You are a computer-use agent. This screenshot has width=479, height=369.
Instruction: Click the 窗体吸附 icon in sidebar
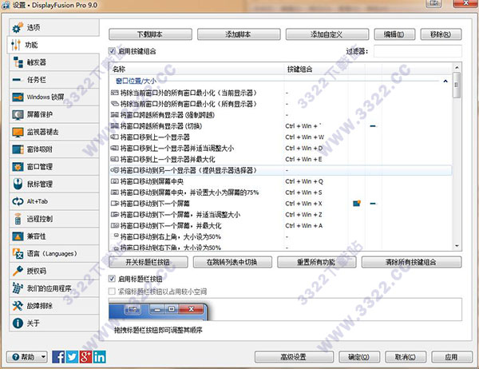click(x=18, y=149)
